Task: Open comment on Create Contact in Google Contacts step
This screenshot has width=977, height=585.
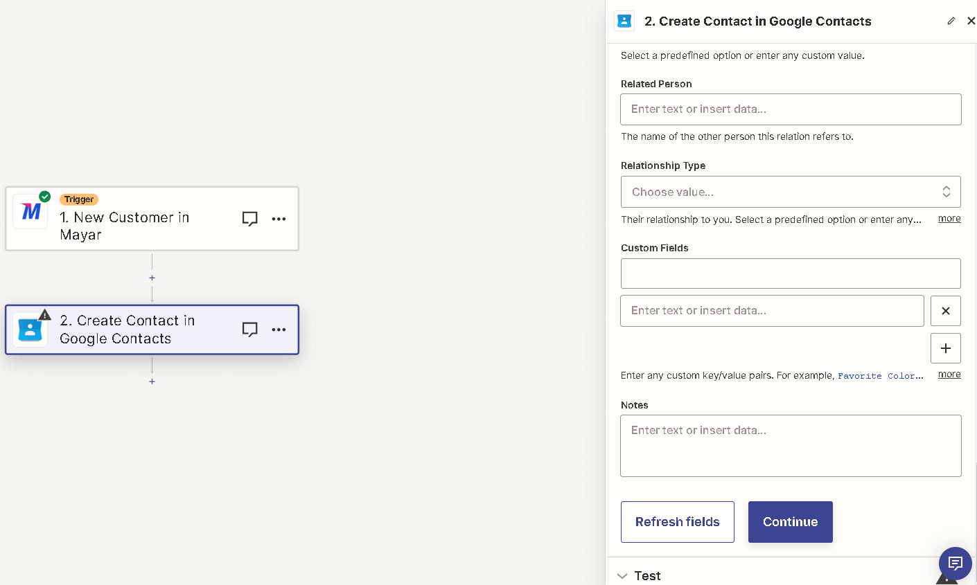Action: click(250, 330)
